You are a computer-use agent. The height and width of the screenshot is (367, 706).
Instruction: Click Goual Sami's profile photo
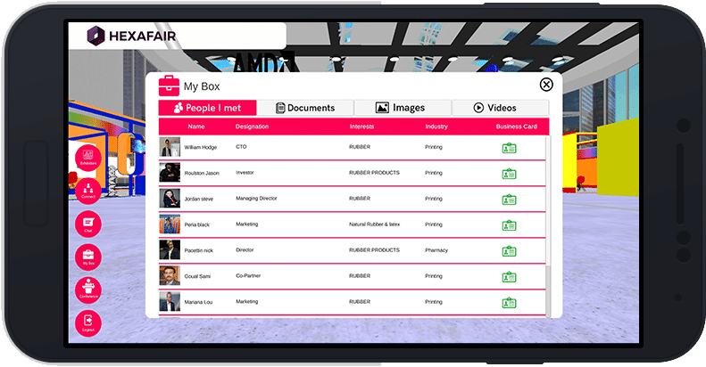[170, 276]
